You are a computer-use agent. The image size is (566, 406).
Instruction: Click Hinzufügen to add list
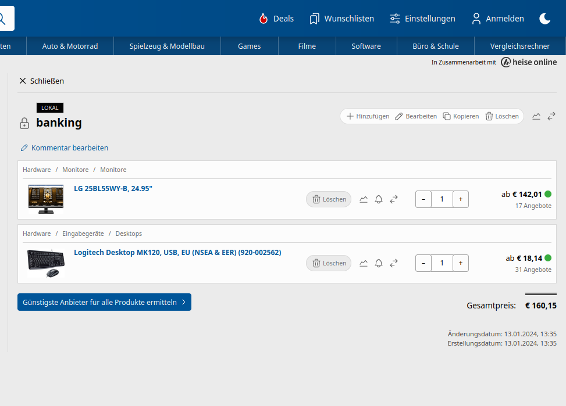pyautogui.click(x=368, y=116)
